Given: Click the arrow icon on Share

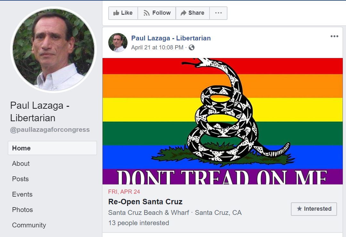Looking at the screenshot, I should [183, 13].
